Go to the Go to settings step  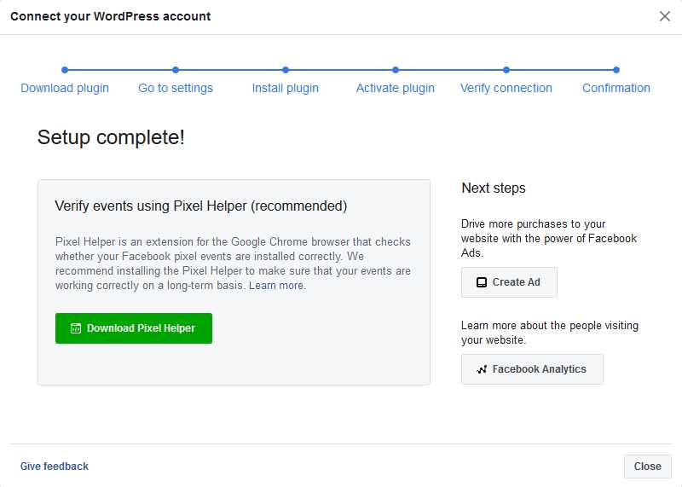coord(176,88)
